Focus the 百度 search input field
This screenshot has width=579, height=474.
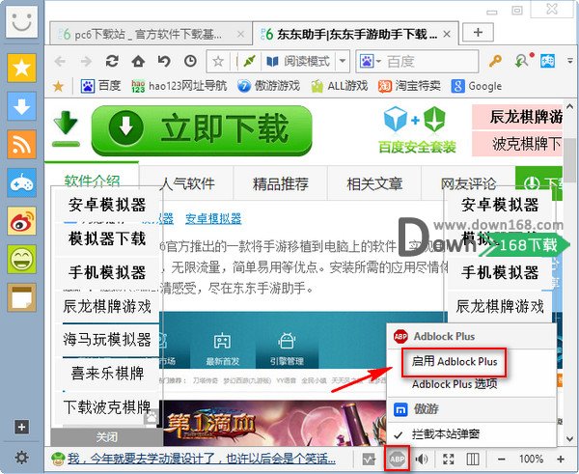[430, 62]
